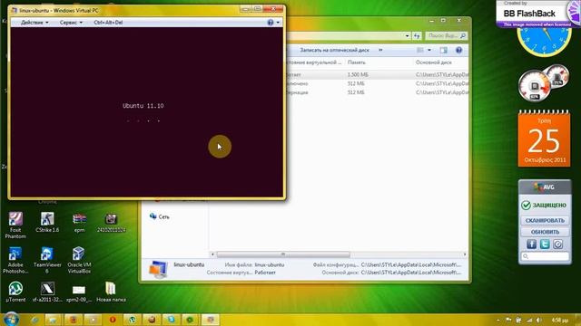Click the Action Center flag tray icon

(x=508, y=320)
